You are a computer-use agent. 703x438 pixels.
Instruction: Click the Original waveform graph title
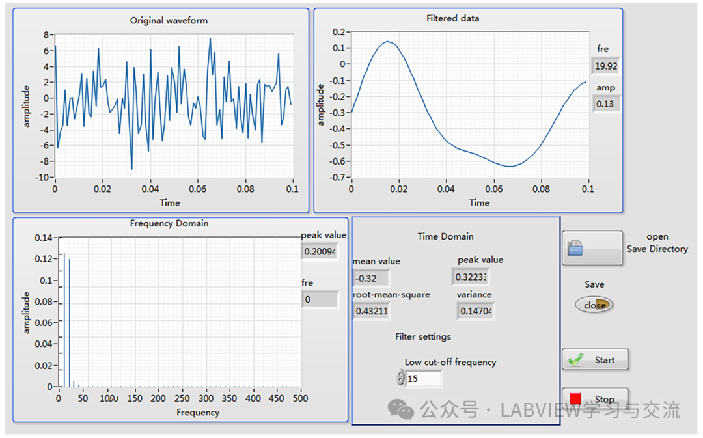click(x=169, y=21)
